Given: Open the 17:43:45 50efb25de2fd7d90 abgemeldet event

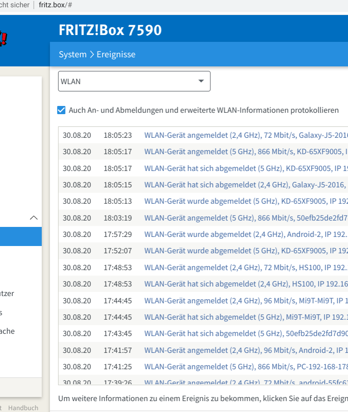Looking at the screenshot, I should 246,333.
